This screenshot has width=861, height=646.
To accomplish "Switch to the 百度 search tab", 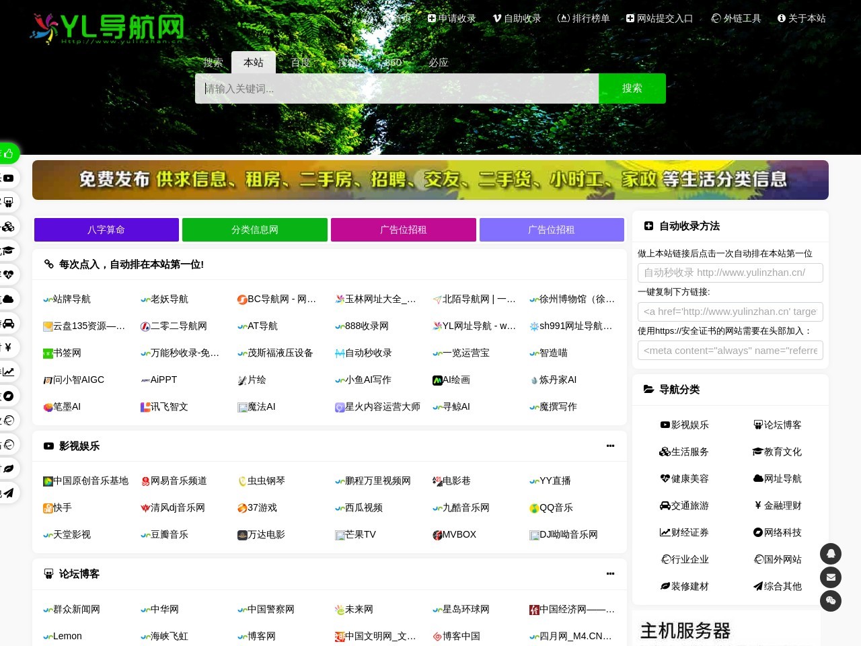I will click(301, 63).
